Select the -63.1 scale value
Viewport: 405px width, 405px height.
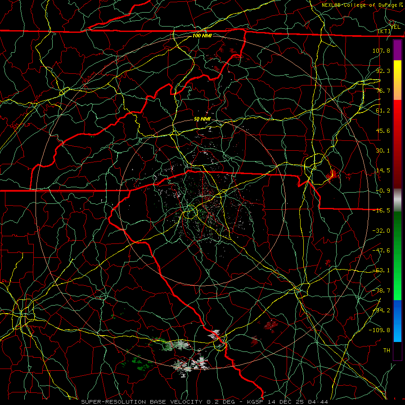pyautogui.click(x=381, y=270)
